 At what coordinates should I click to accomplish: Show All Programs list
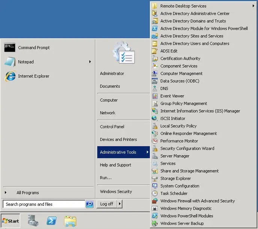point(28,193)
